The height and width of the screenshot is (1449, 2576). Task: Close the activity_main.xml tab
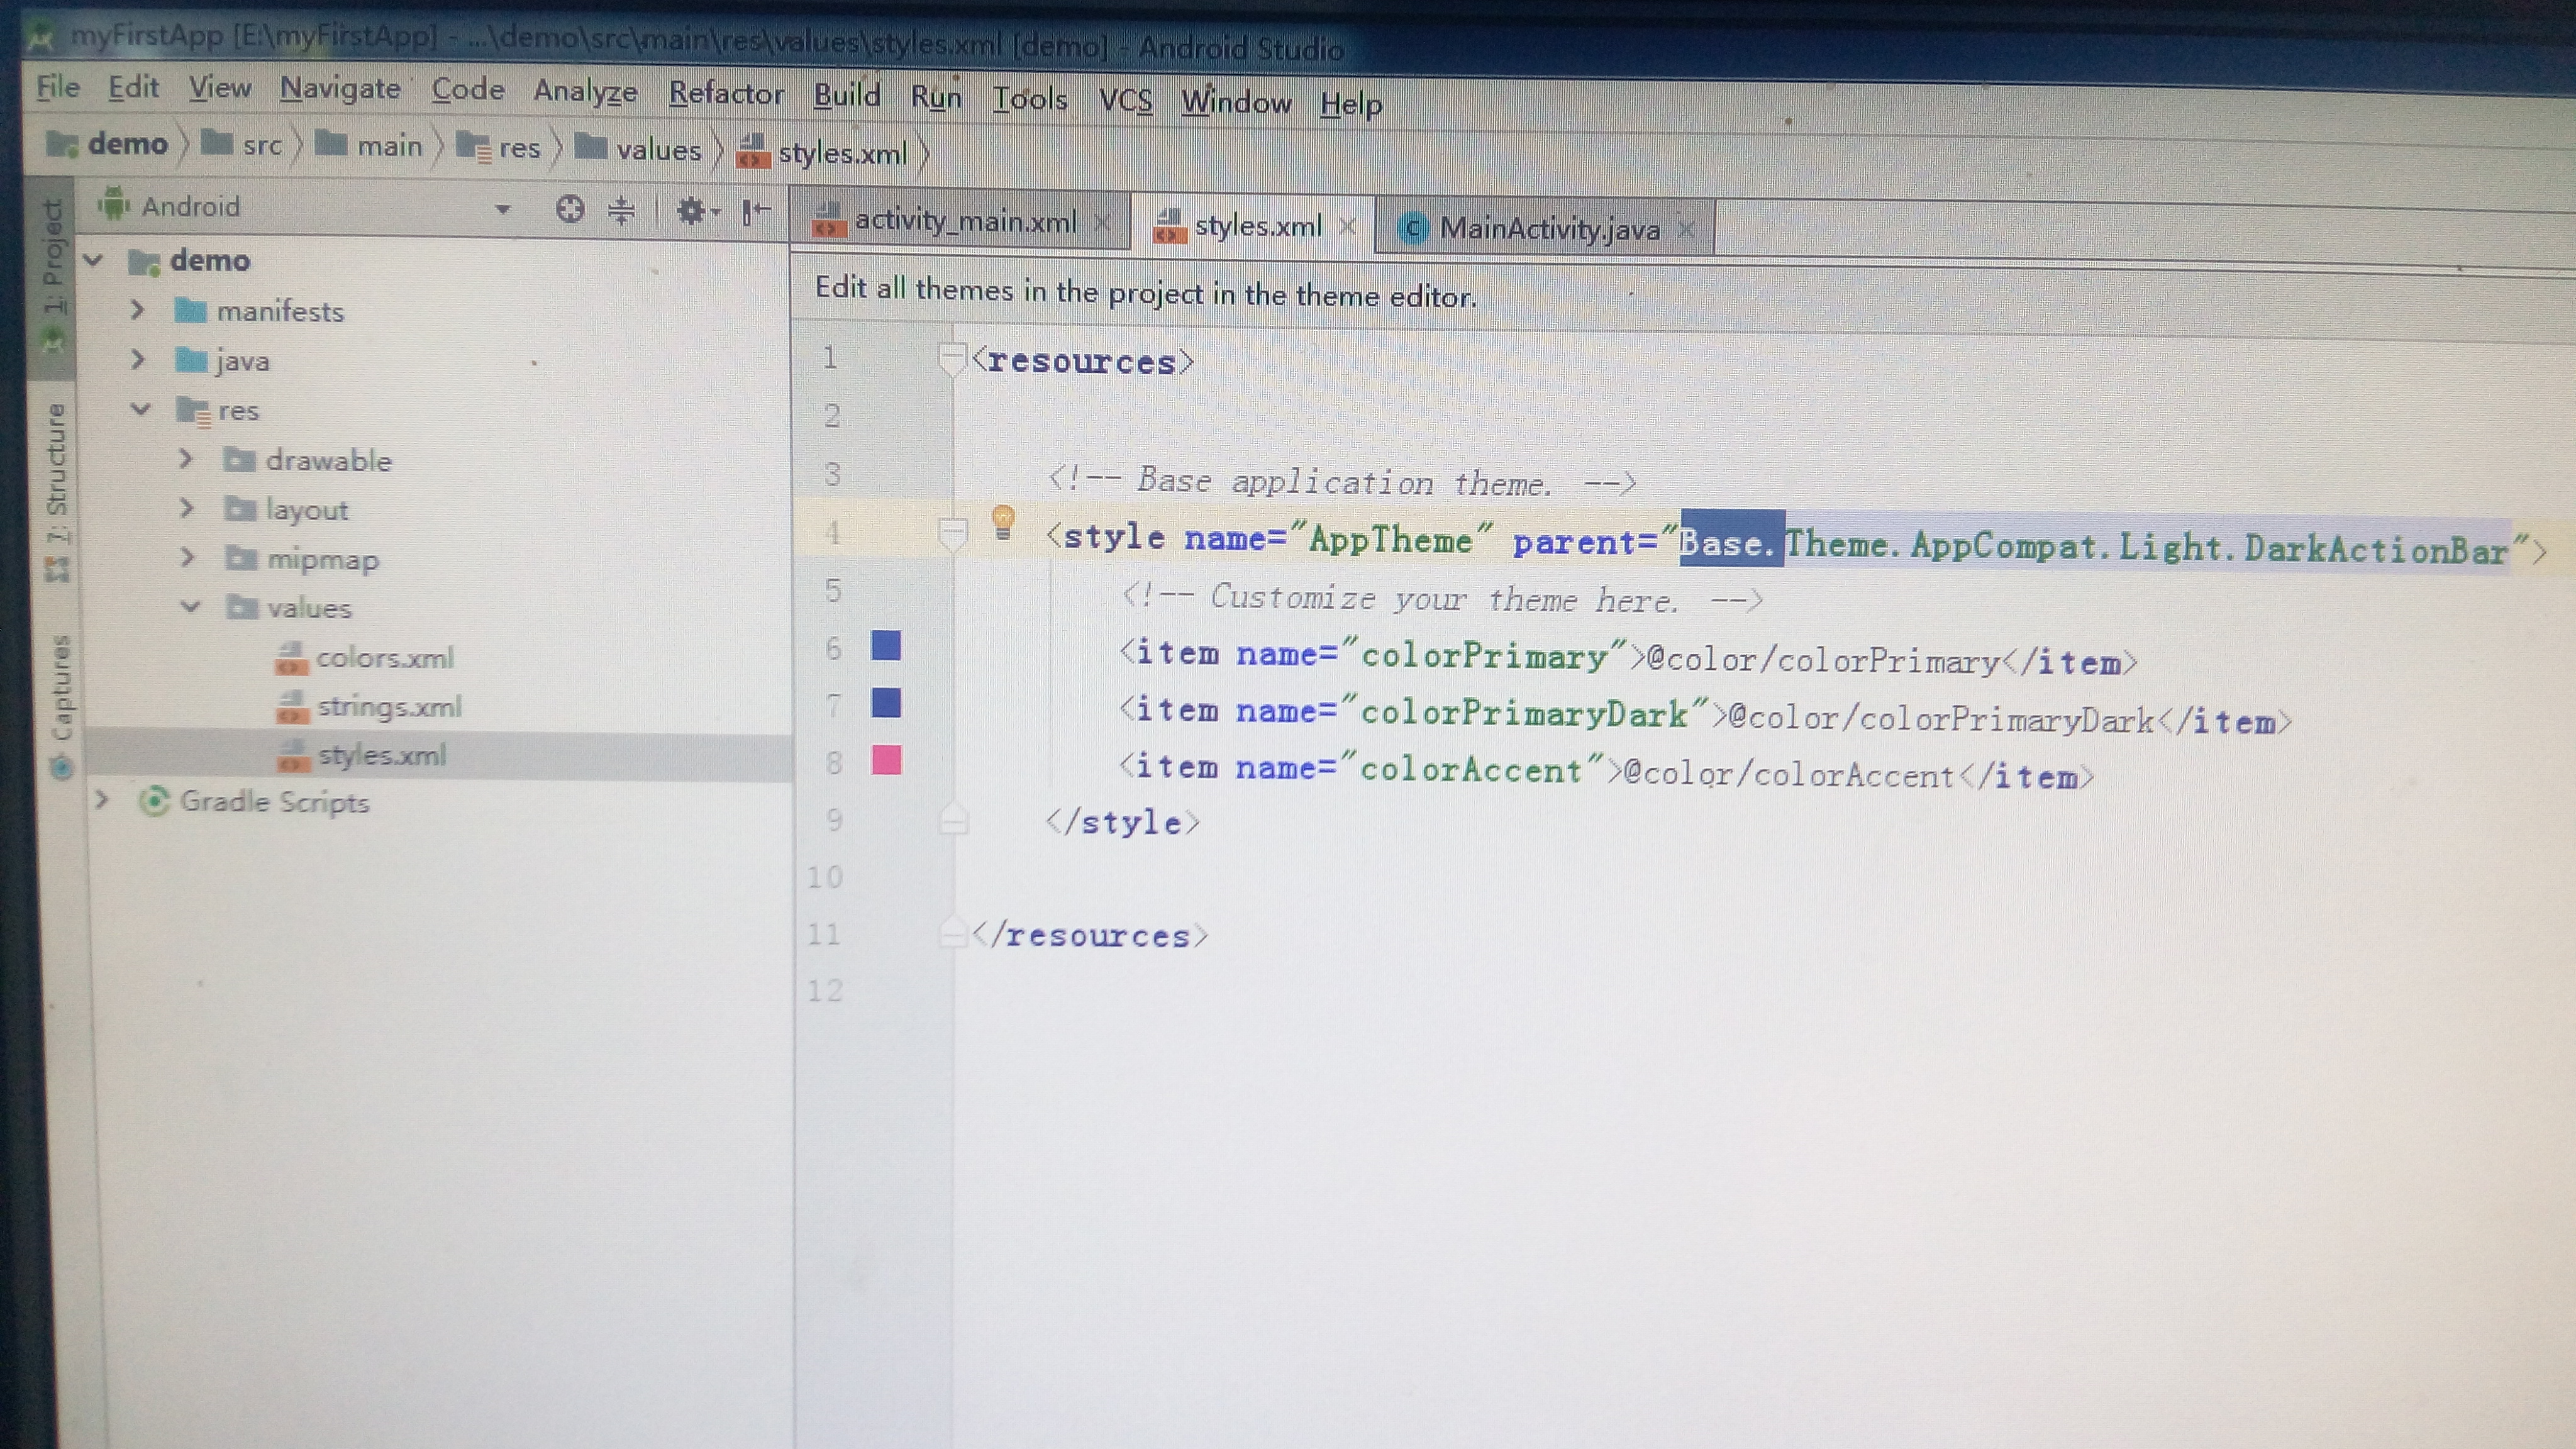click(x=1102, y=222)
